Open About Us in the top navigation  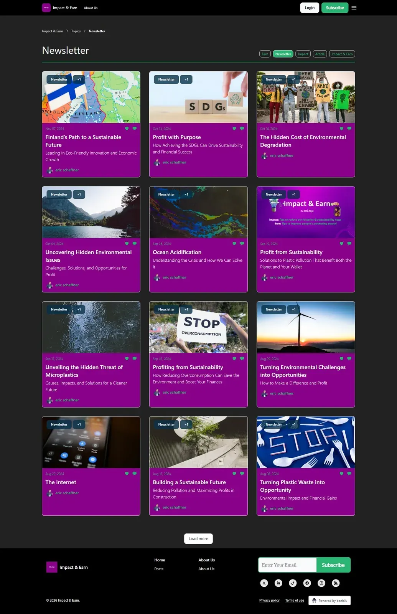click(x=91, y=8)
